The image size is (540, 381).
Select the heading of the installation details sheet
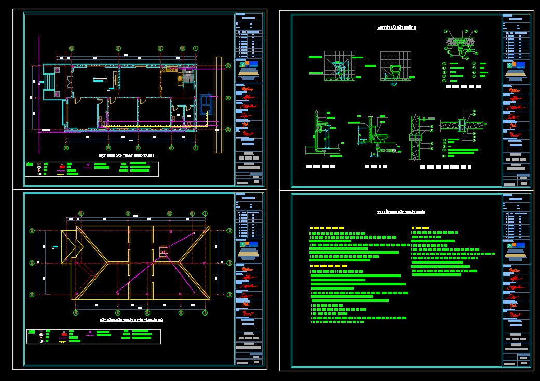pos(397,28)
